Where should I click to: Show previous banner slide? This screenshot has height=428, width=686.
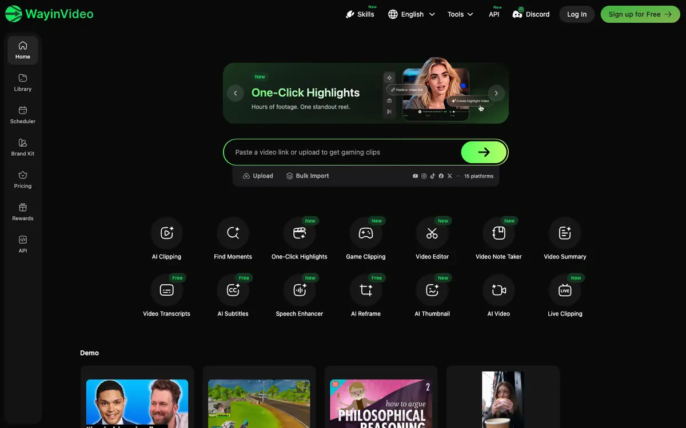point(235,93)
